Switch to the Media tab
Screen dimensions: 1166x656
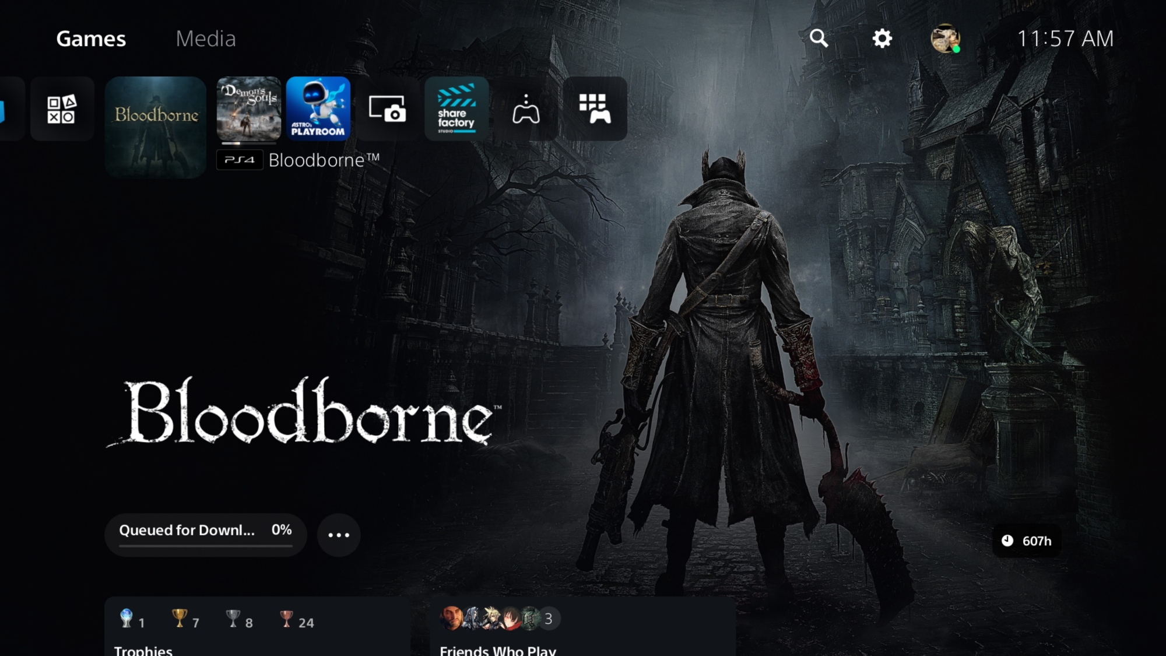click(206, 39)
